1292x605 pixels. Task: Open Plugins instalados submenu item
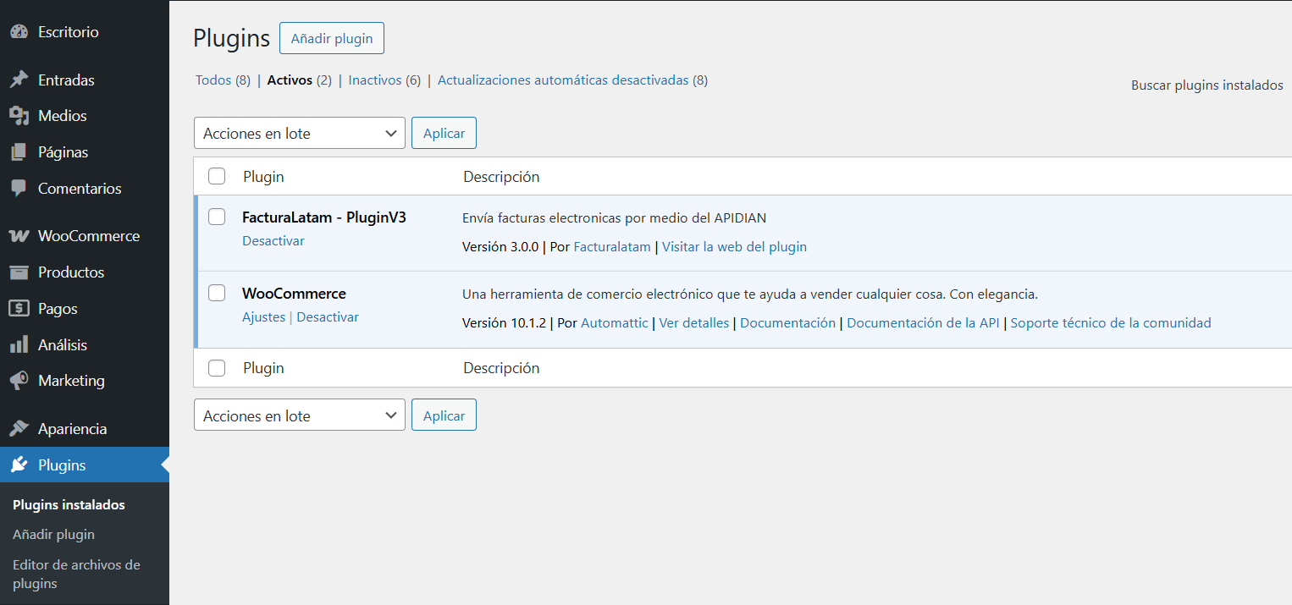tap(69, 505)
